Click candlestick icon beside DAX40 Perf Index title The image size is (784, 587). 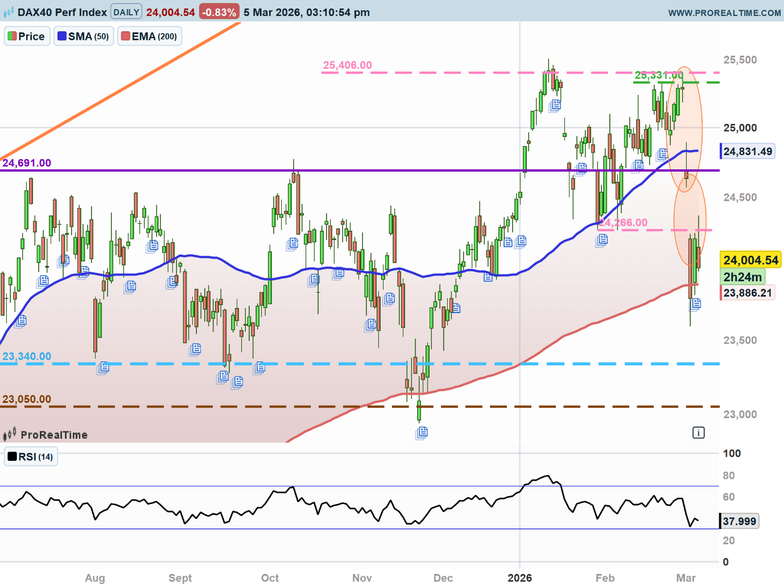coord(9,13)
